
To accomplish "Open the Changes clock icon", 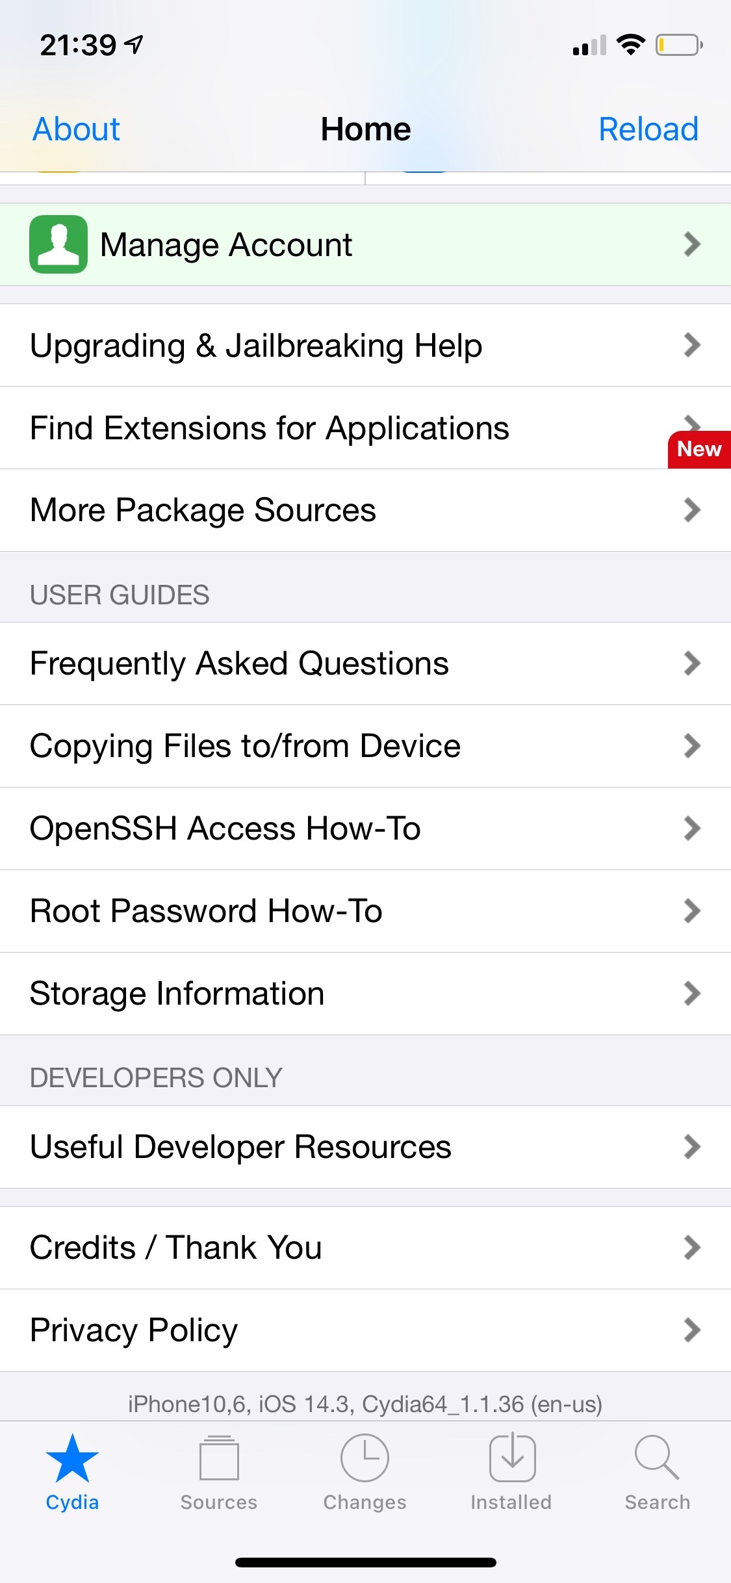I will point(365,1458).
